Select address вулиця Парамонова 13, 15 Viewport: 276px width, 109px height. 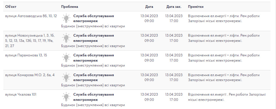point(26,55)
